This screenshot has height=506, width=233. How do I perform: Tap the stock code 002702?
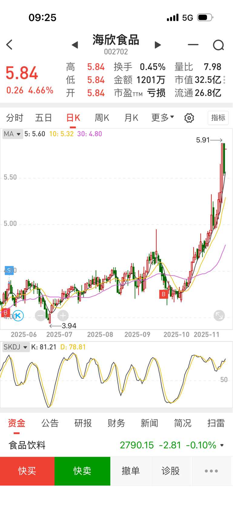(x=116, y=52)
